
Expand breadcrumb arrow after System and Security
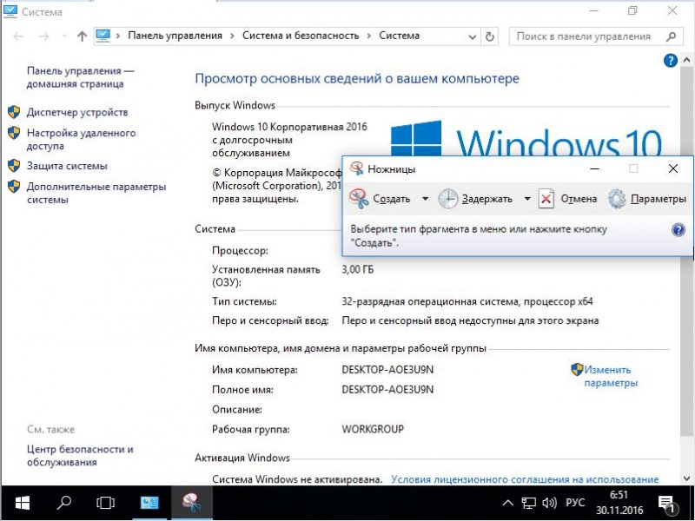click(368, 36)
